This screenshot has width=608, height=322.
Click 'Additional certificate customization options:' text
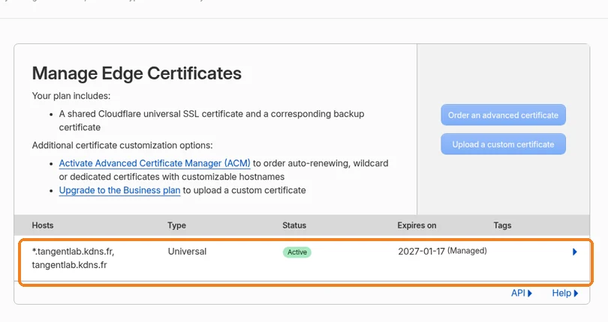click(x=122, y=145)
